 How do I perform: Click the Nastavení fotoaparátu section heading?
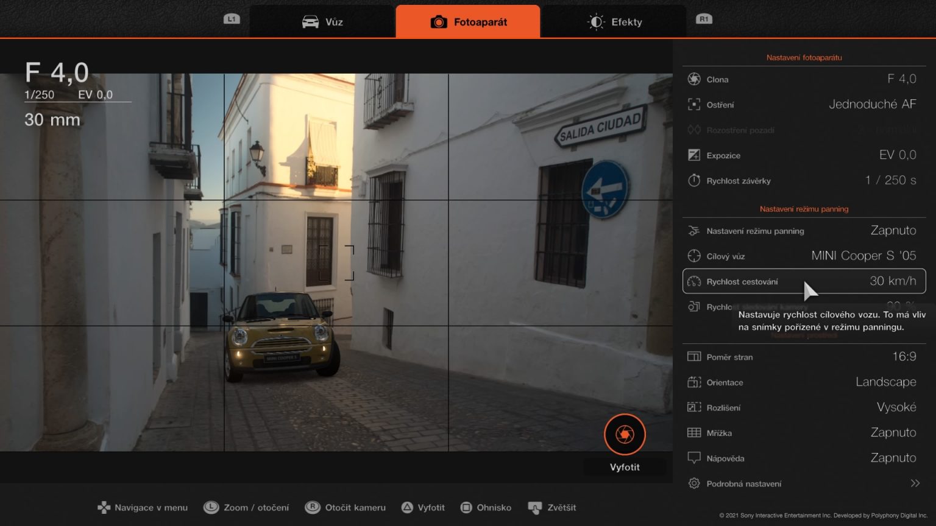coord(804,57)
